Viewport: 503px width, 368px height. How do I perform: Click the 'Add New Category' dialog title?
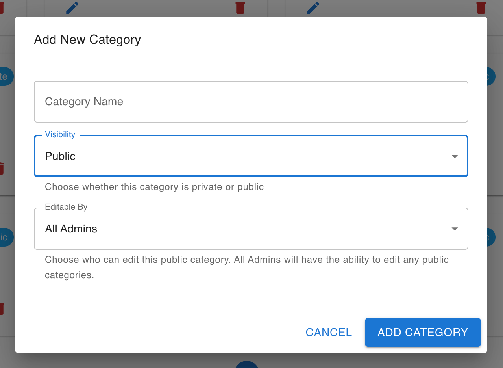[87, 40]
